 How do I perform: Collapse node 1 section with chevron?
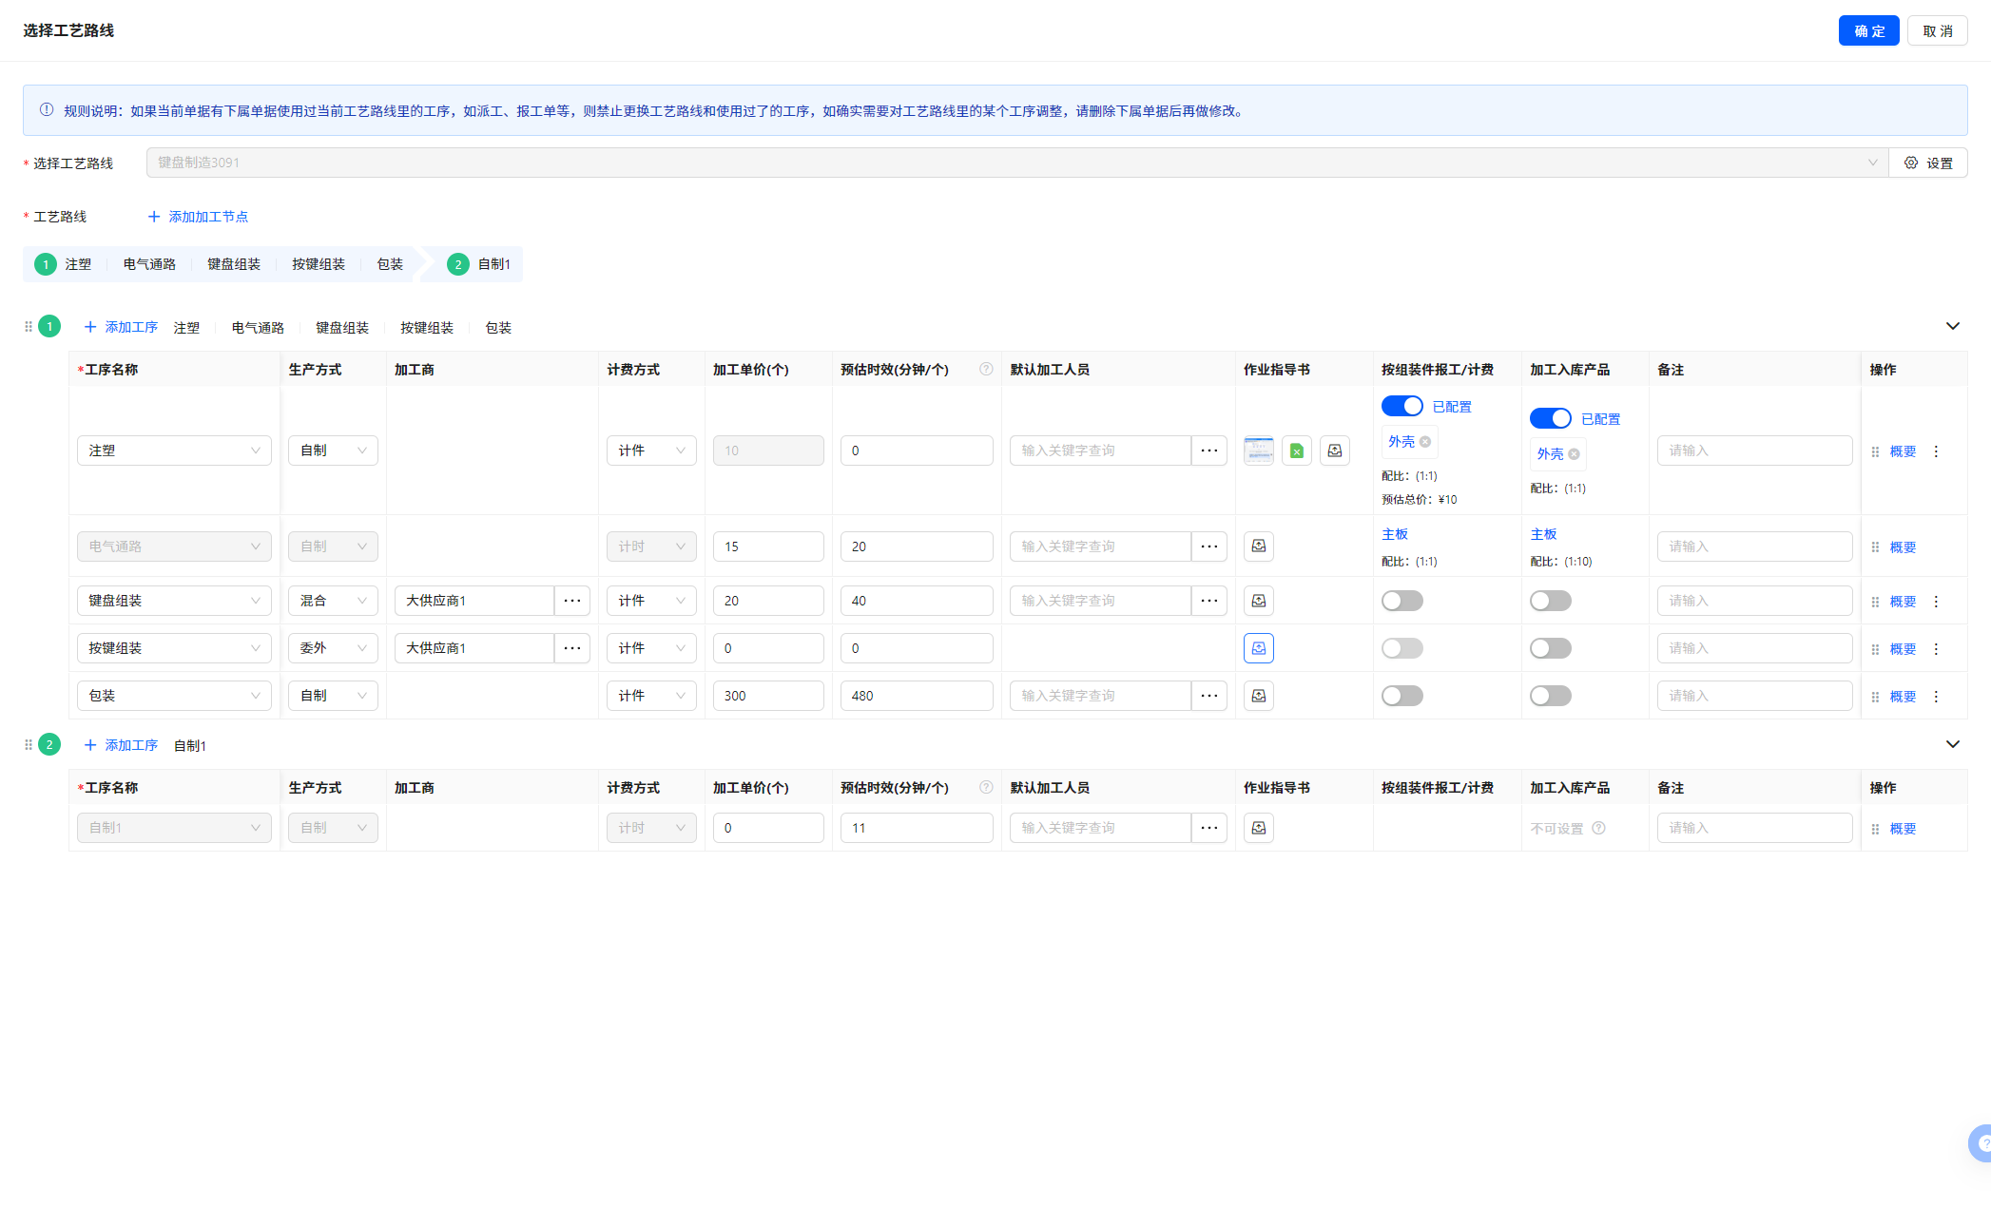[x=1952, y=326]
